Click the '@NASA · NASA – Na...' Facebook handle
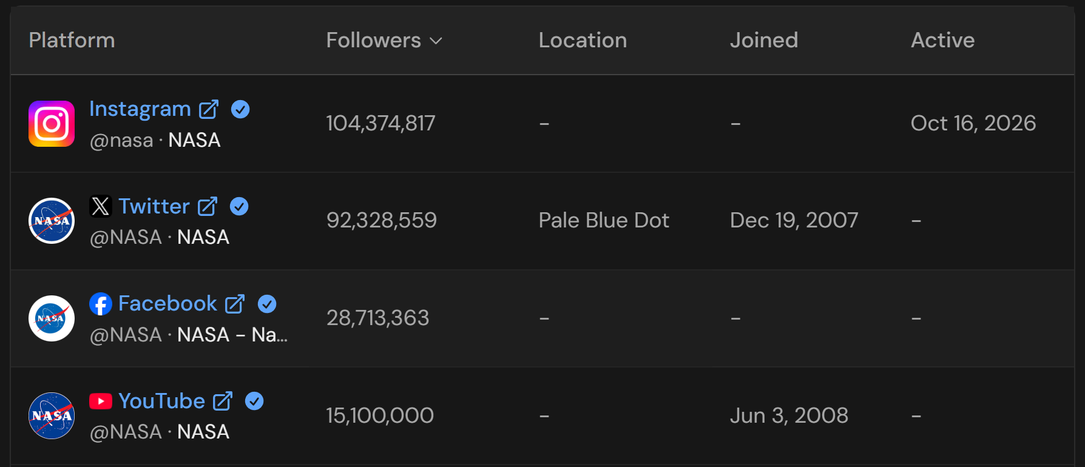This screenshot has width=1085, height=467. (x=189, y=335)
